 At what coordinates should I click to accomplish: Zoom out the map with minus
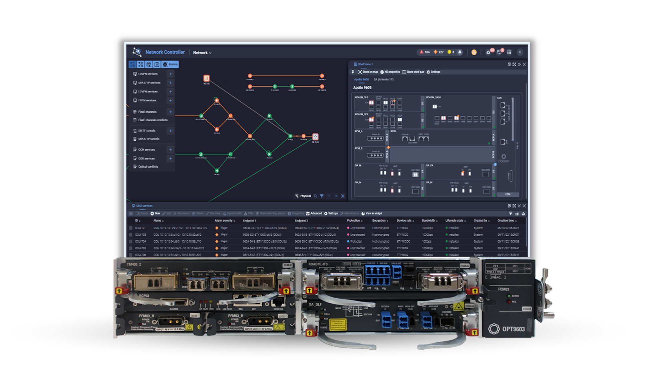[329, 196]
